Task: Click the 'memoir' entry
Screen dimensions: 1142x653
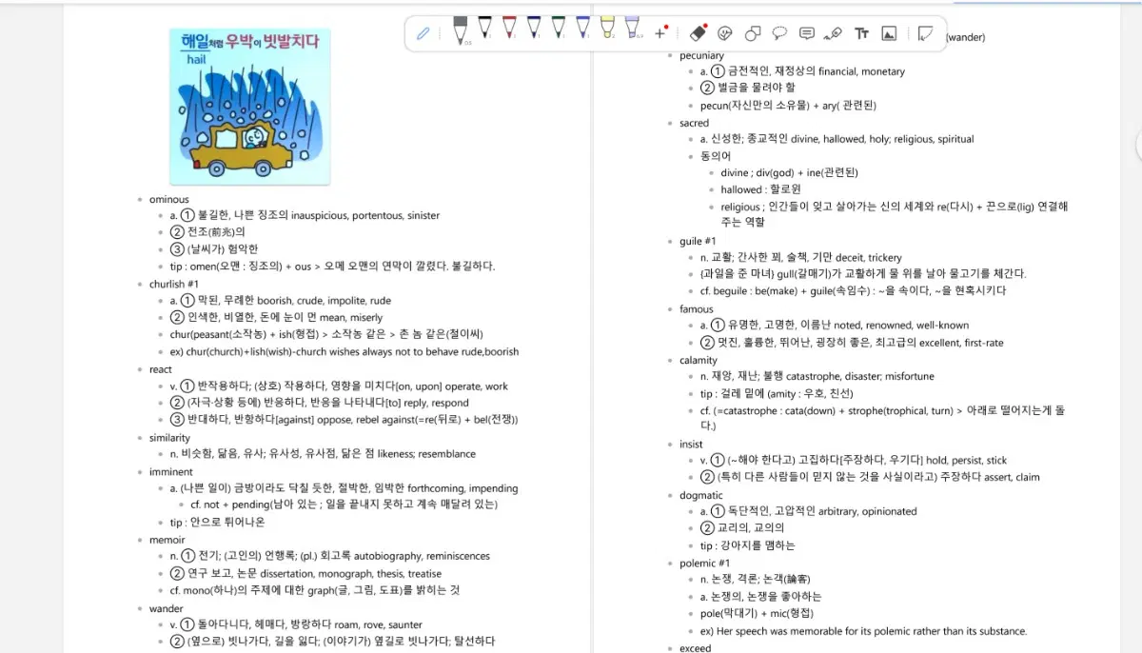Action: 167,540
